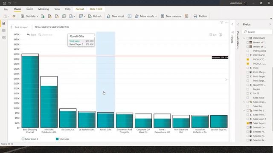Click the Total sales legend swatch
Screen dimensions: 273x153
[x=57, y=139]
